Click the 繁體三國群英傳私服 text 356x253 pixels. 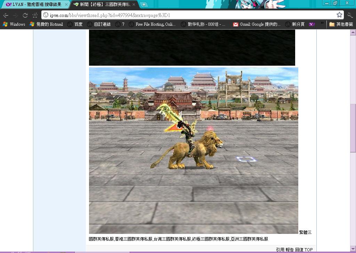[305, 232]
